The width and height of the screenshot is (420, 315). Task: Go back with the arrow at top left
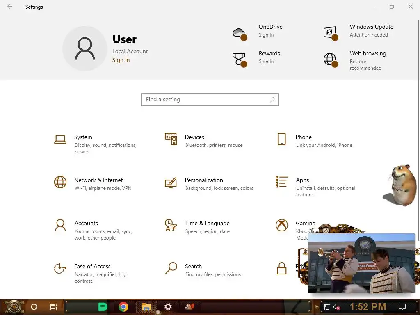[10, 7]
